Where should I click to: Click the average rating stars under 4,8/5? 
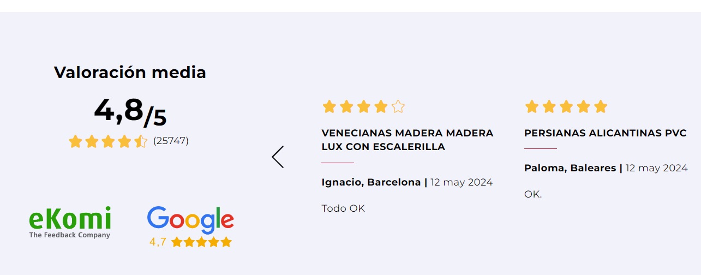point(107,142)
